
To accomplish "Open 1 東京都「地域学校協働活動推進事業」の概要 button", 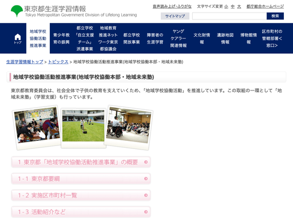I will coord(81,162).
